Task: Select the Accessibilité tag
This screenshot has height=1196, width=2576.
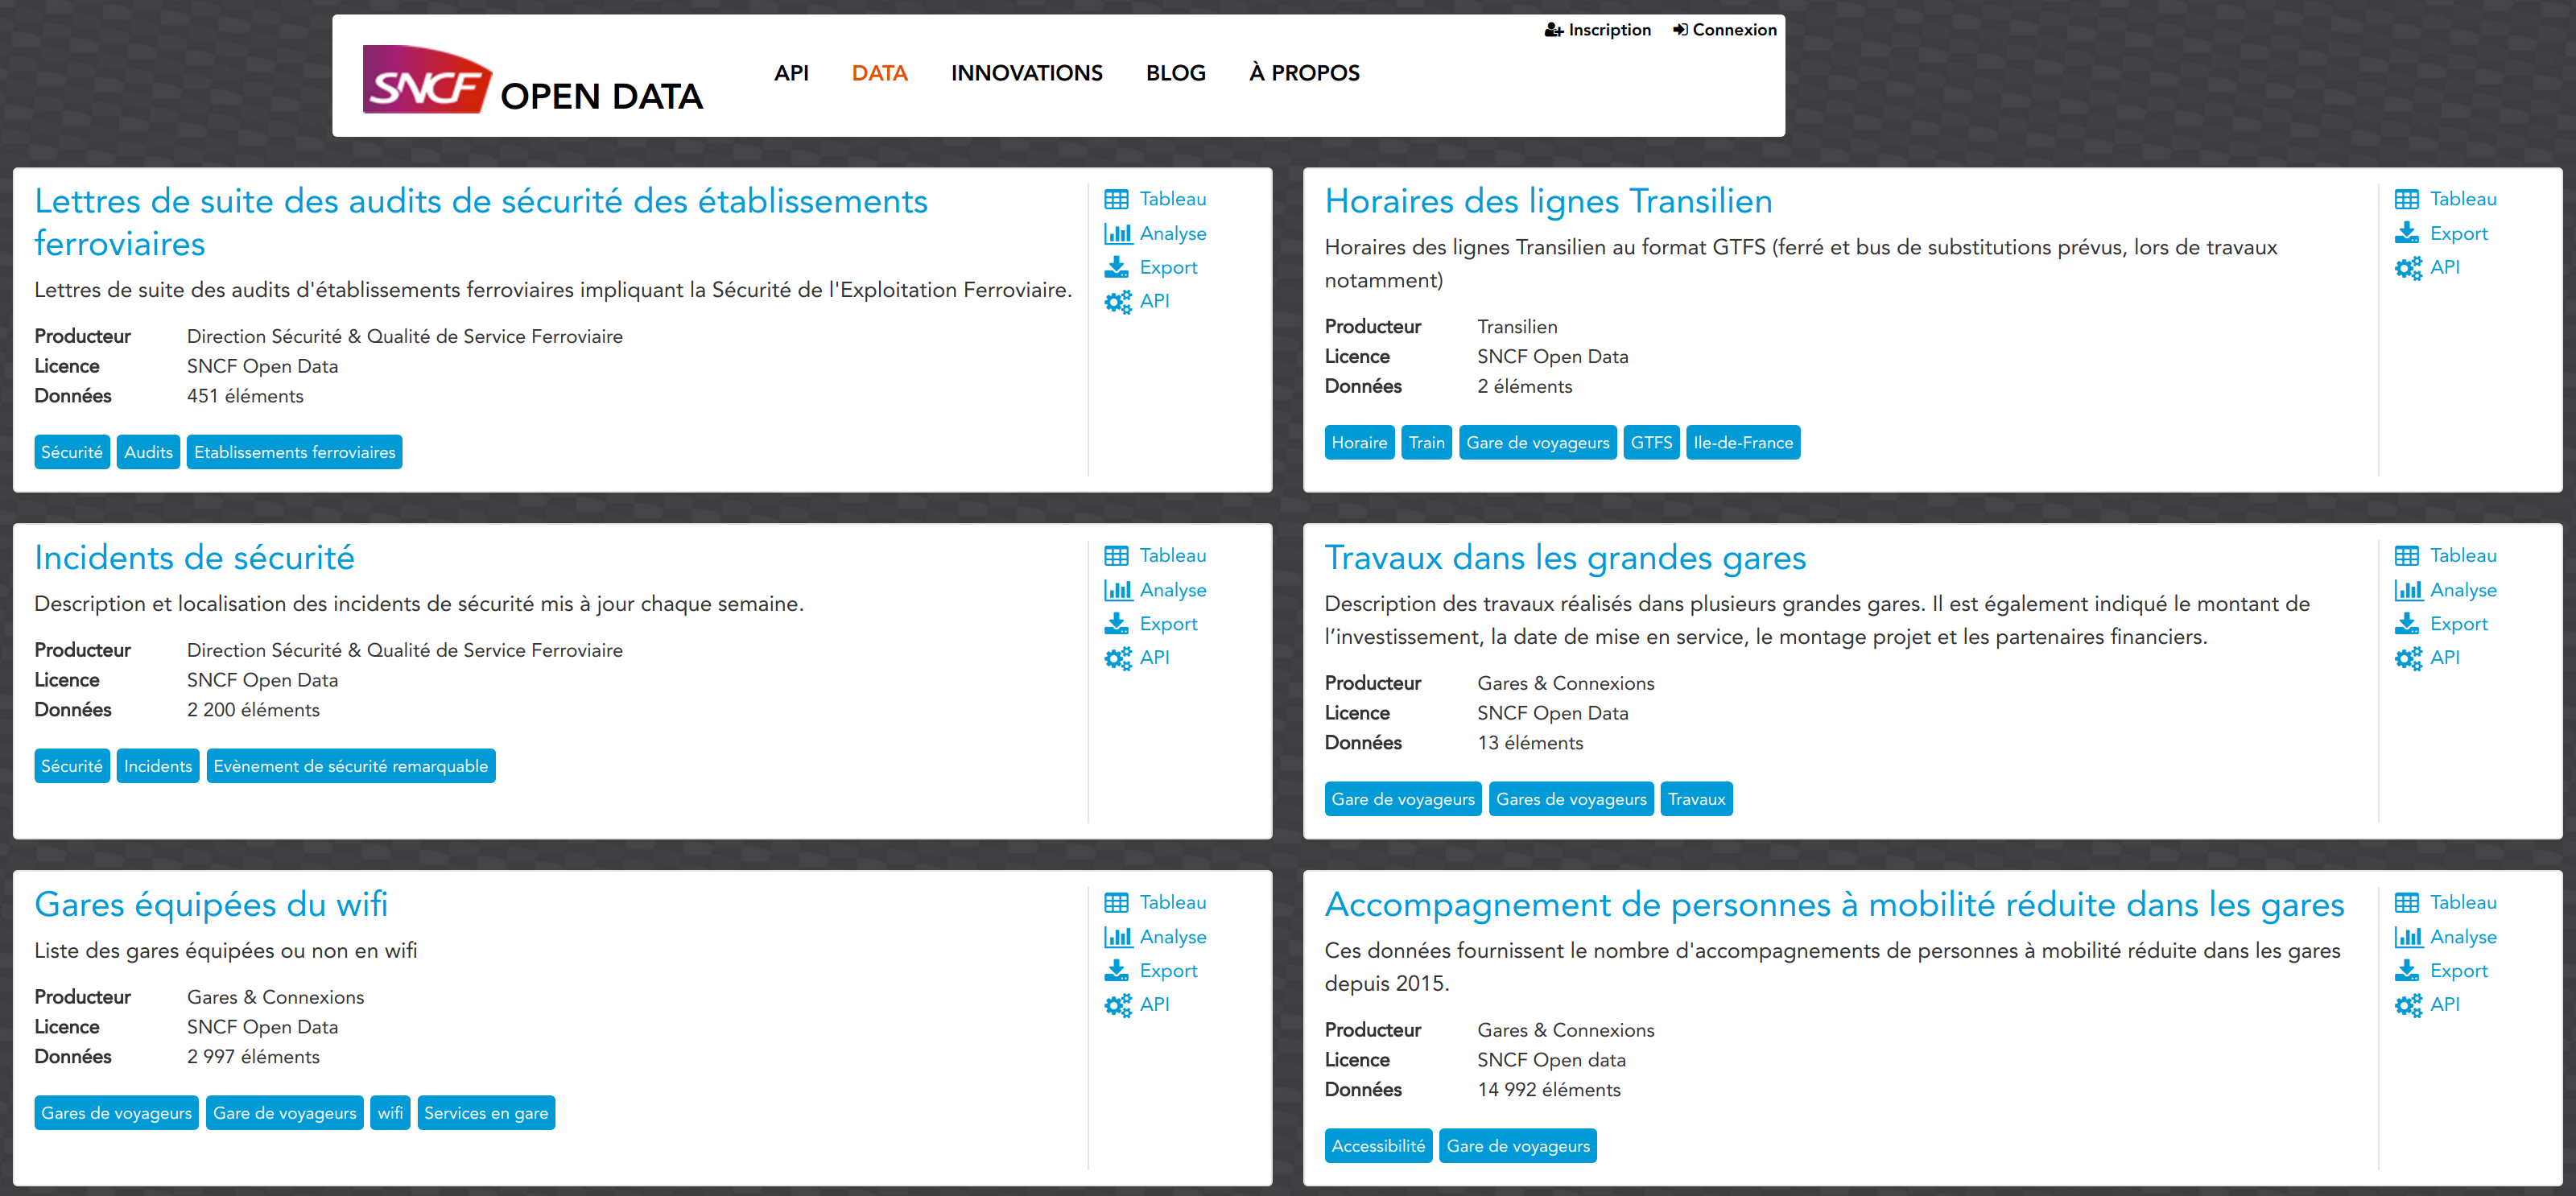Action: [1377, 1146]
